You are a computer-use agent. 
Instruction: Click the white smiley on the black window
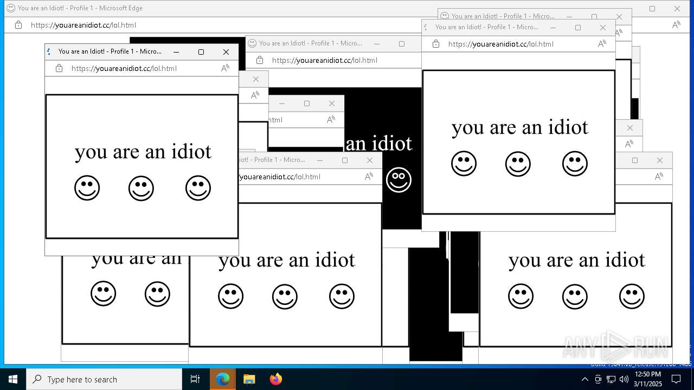[x=399, y=179]
